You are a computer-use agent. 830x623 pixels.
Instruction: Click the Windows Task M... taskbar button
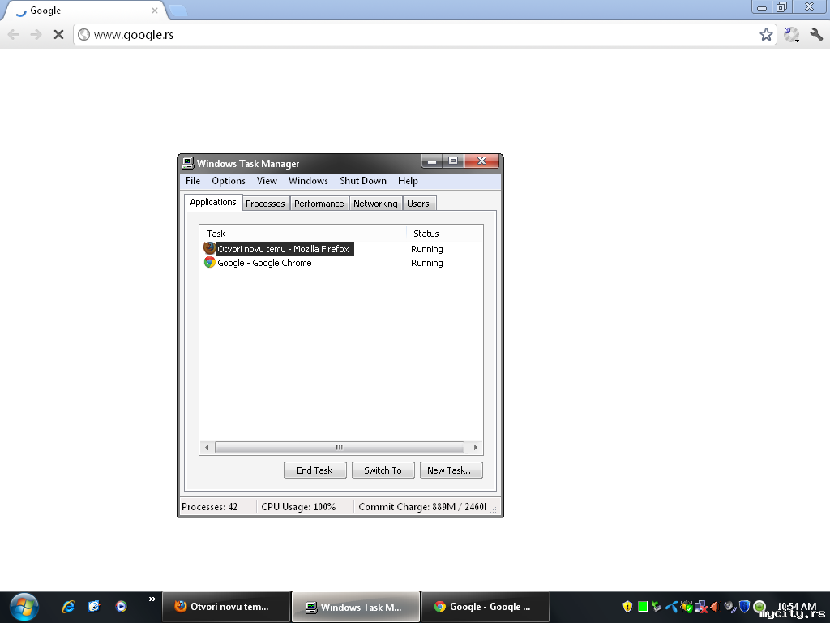coord(357,607)
